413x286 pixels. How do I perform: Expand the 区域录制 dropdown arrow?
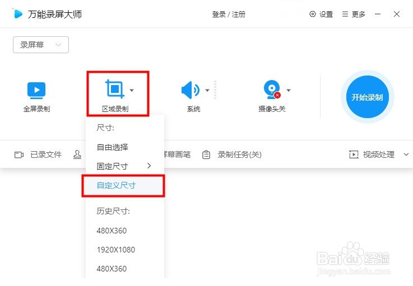tap(132, 90)
